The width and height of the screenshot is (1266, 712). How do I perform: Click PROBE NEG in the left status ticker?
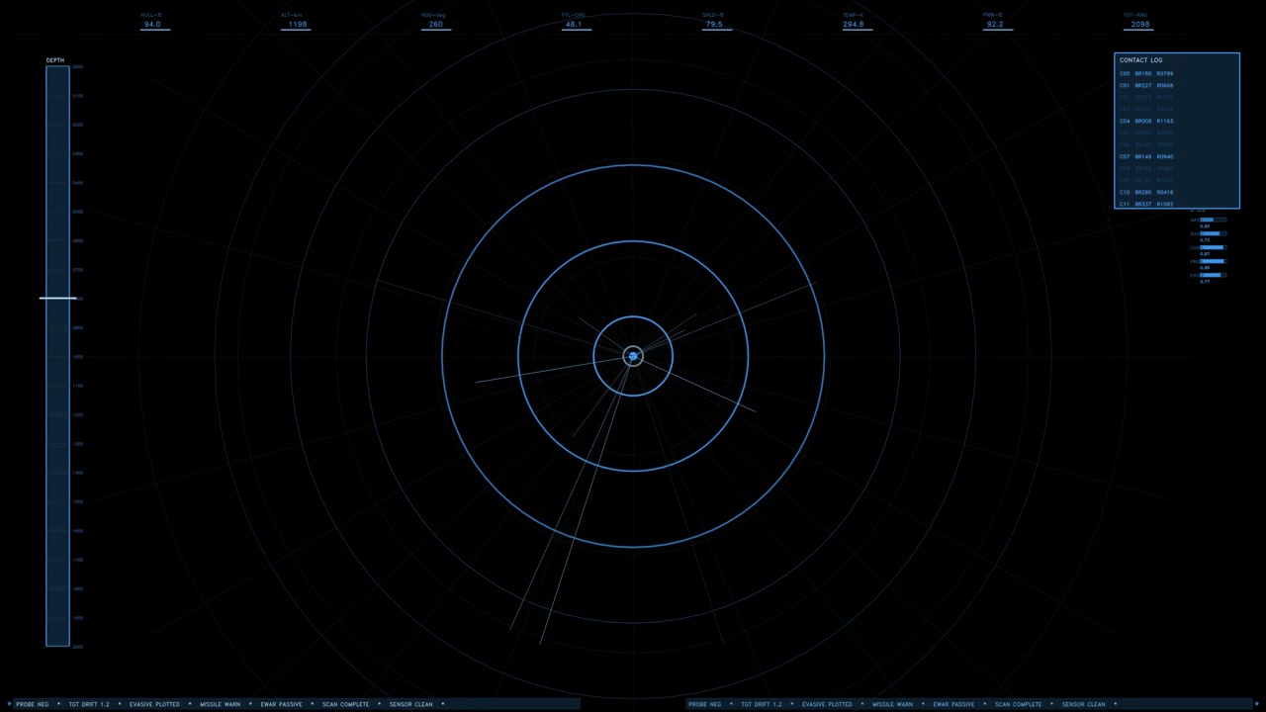pos(33,704)
